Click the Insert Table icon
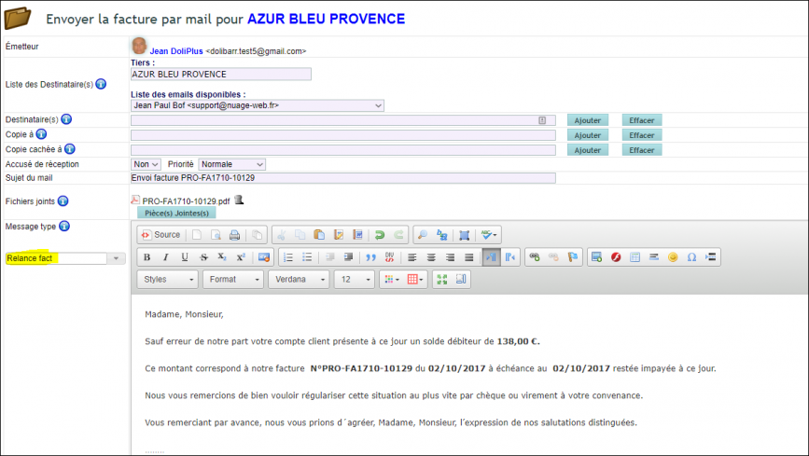 (635, 256)
